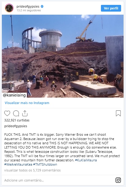Viewport: 126px width, 187px height.
Task: Click the Ver perfil button
Action: (x=111, y=8)
